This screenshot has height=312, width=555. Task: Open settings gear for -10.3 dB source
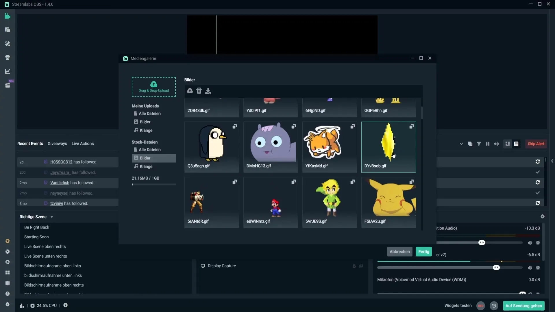click(x=538, y=243)
